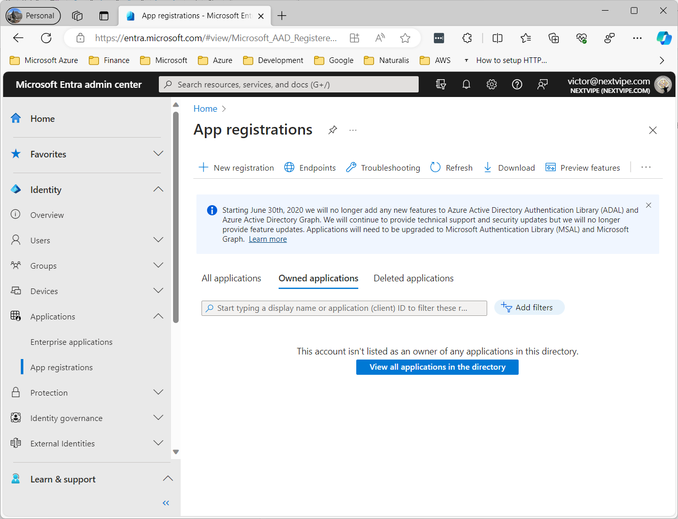This screenshot has height=519, width=678.
Task: Click the browser address bar URL
Action: pyautogui.click(x=216, y=38)
